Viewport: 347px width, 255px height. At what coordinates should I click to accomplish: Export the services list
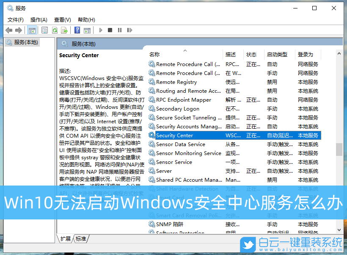pos(64,30)
